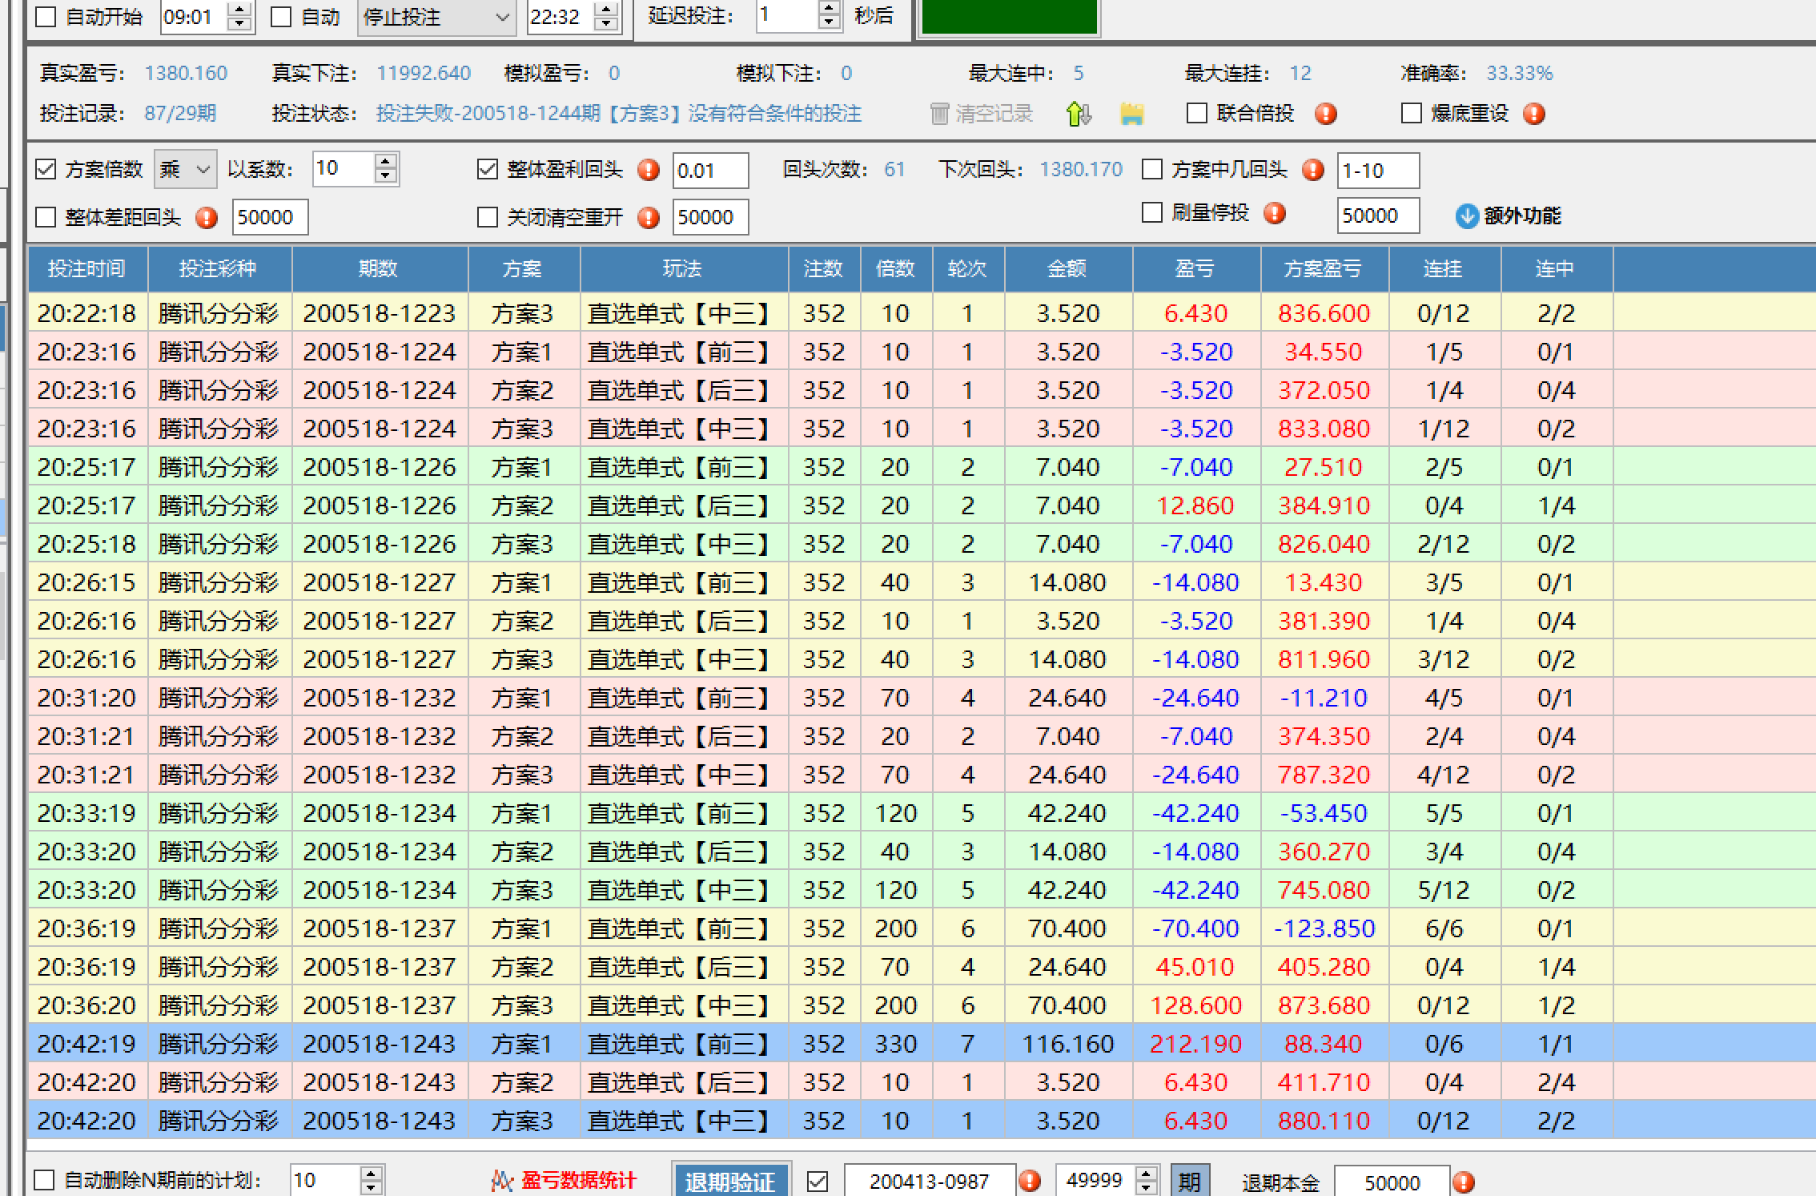Toggle the 自动 stop checkbox
This screenshot has height=1196, width=1816.
pos(281,17)
